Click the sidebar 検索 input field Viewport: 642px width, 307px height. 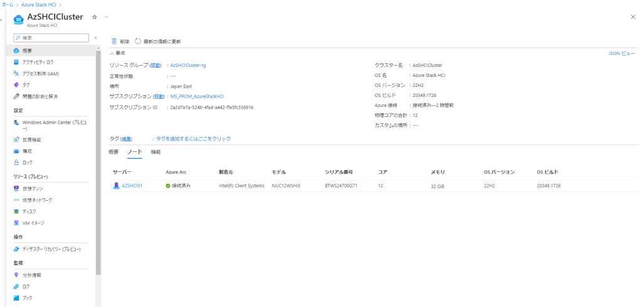(51, 38)
